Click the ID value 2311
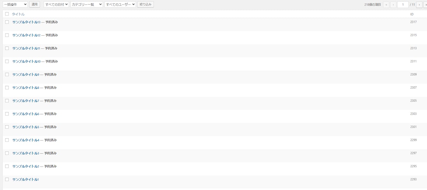 pyautogui.click(x=413, y=61)
